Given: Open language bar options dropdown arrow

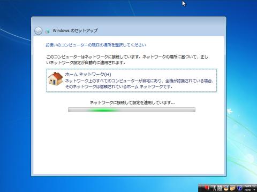Looking at the screenshot, I should [254, 190].
